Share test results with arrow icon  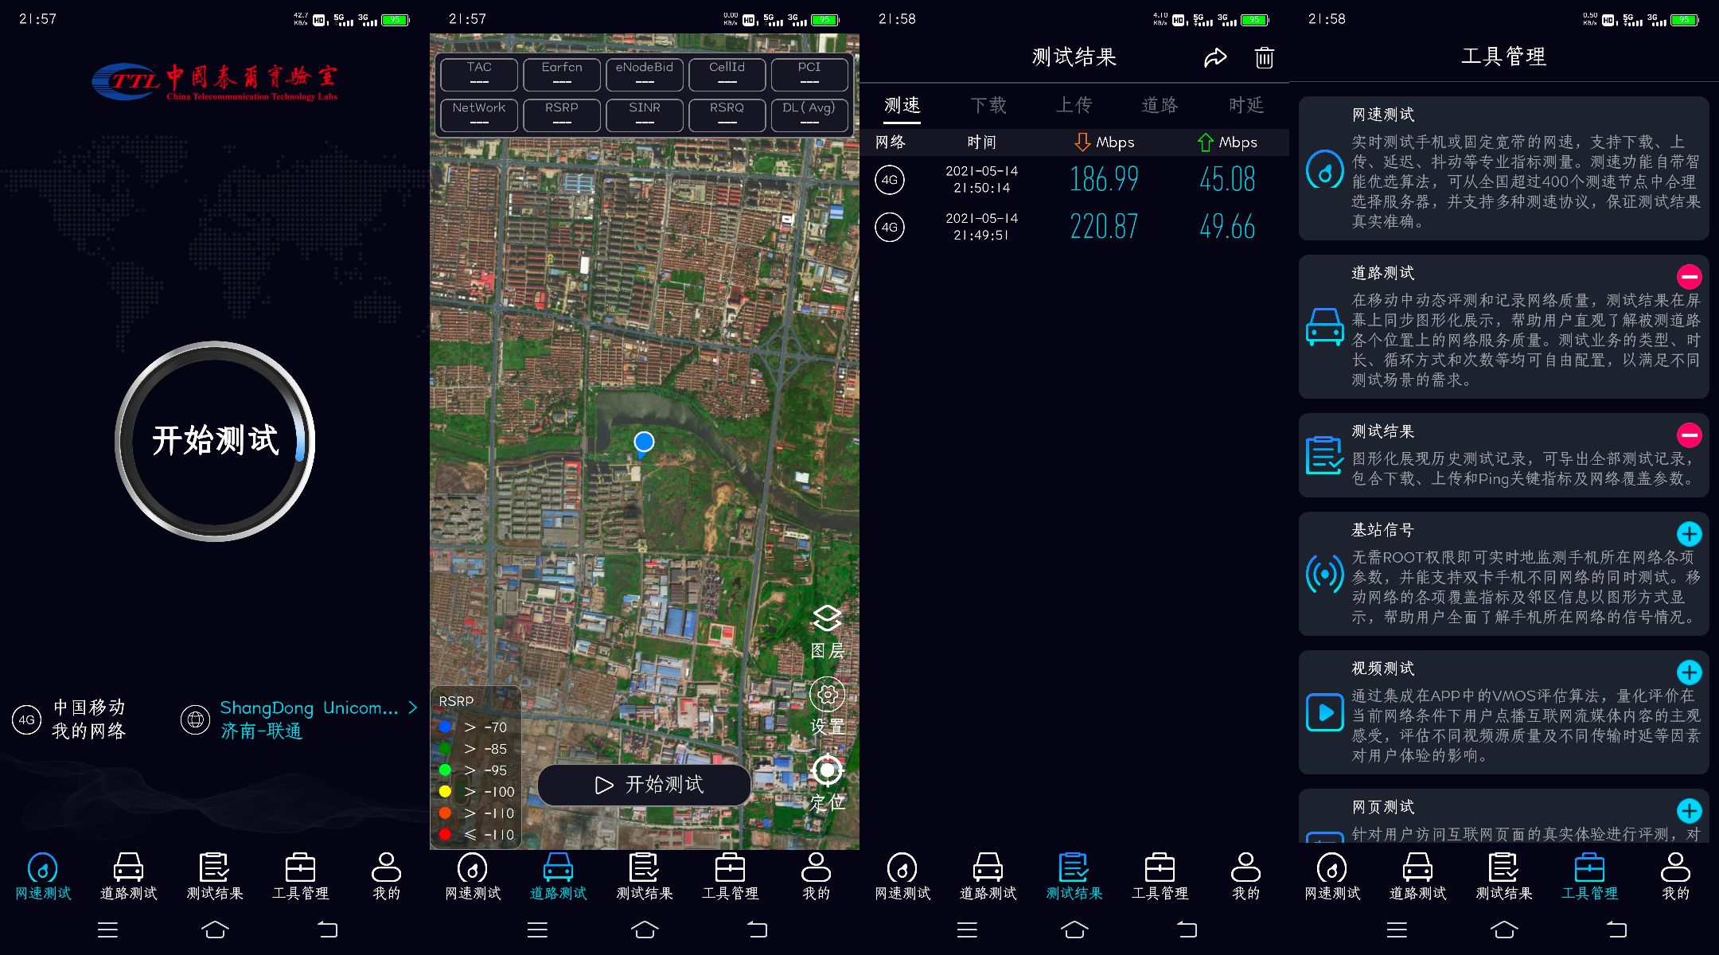[1215, 57]
